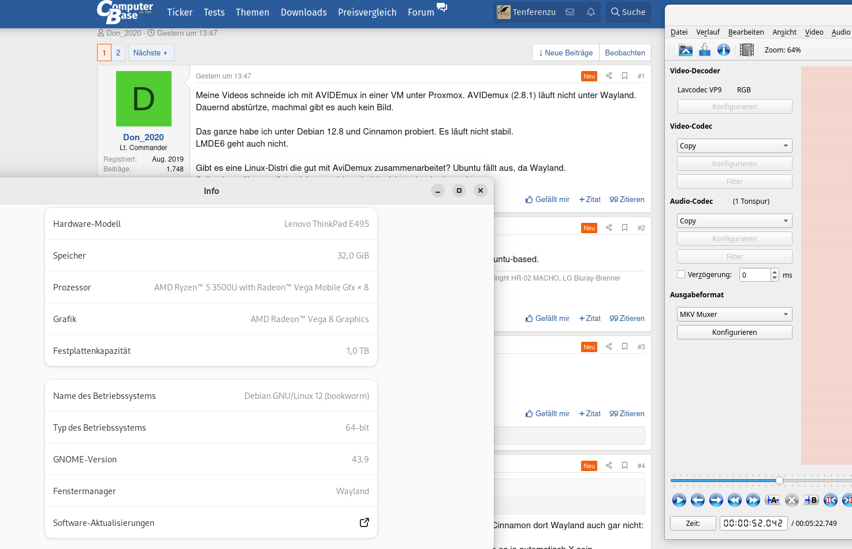Click the current time field 00:00:52.042
The height and width of the screenshot is (549, 852).
click(x=753, y=523)
